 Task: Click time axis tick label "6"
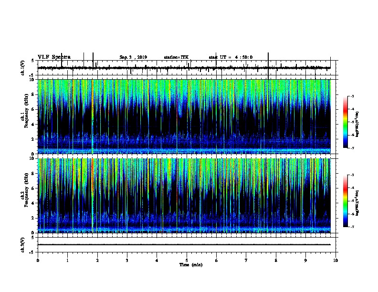pos(216,261)
